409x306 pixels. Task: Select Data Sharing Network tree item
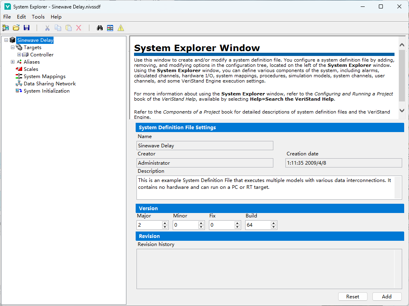tap(50, 83)
